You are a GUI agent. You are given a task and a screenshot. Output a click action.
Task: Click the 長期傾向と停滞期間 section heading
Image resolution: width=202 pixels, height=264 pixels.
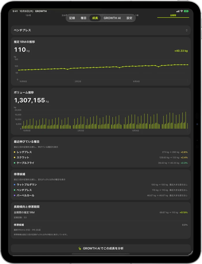(x=27, y=207)
